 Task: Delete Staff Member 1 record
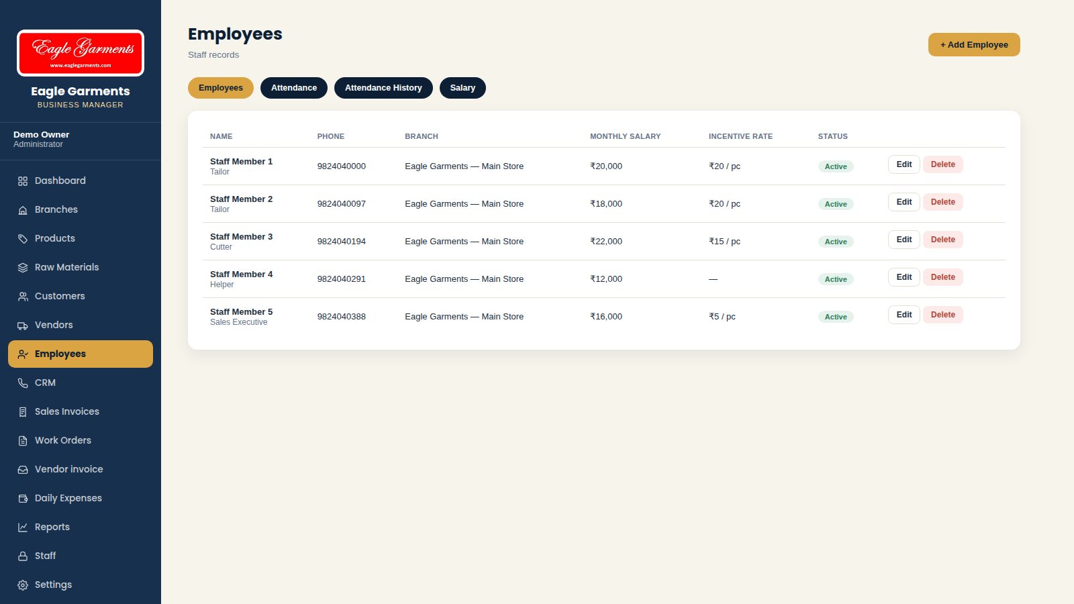[943, 164]
